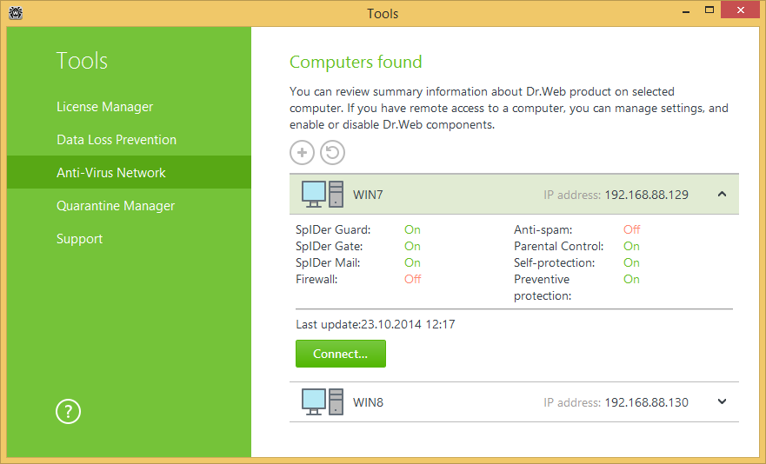This screenshot has width=766, height=464.
Task: Click the refresh computers list icon
Action: tap(332, 152)
